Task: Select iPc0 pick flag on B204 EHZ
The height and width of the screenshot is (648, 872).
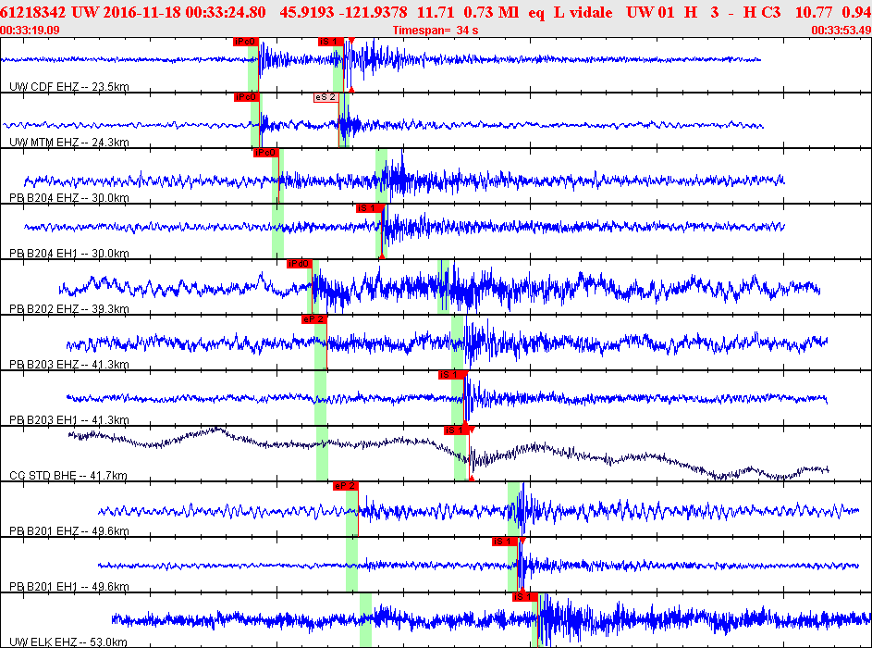Action: [x=265, y=153]
